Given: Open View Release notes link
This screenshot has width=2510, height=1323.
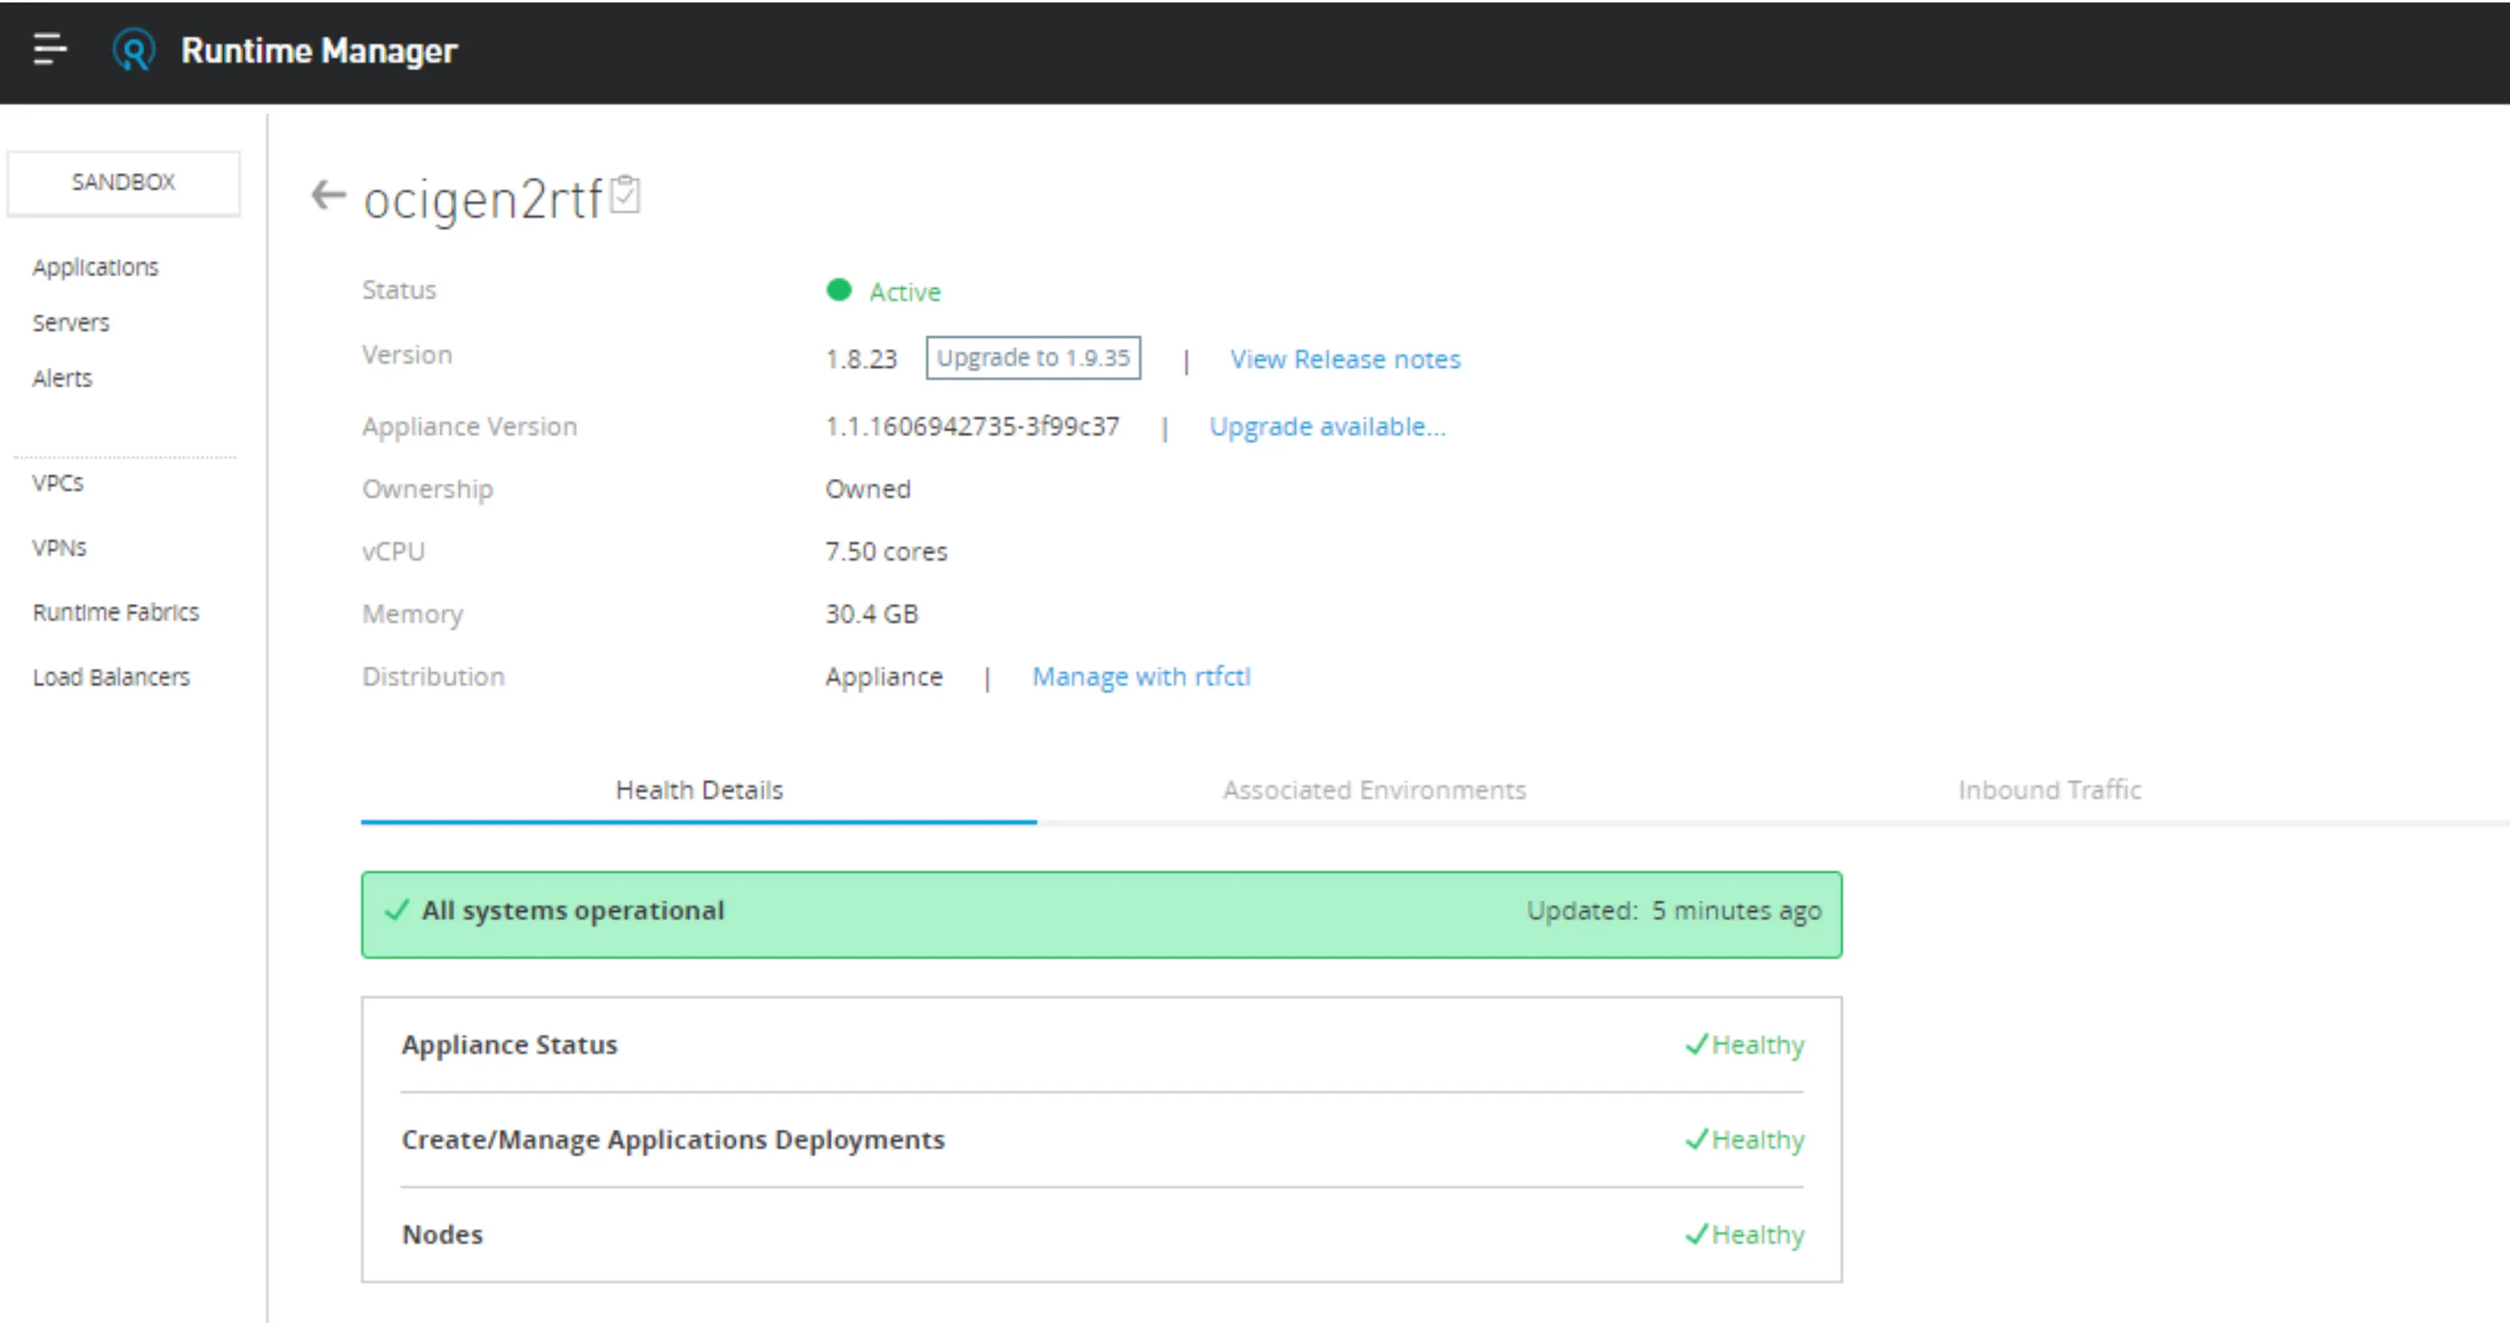Looking at the screenshot, I should pos(1345,359).
